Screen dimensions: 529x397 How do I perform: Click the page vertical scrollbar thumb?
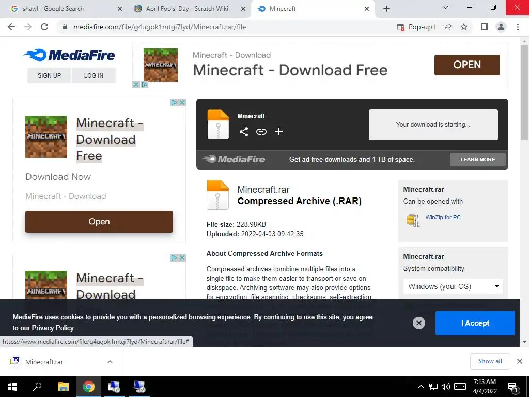pos(524,92)
